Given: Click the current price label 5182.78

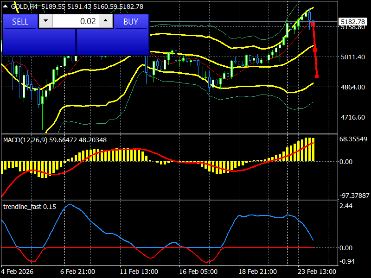Looking at the screenshot, I should click(353, 22).
